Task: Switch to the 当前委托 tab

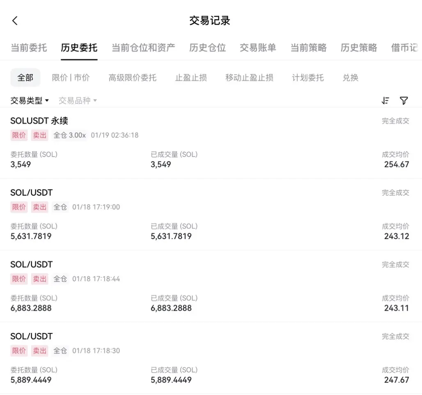Action: [x=29, y=48]
